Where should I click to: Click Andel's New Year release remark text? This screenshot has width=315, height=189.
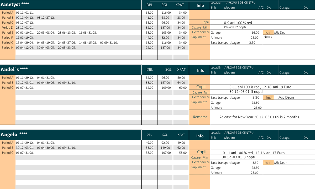[259, 117]
